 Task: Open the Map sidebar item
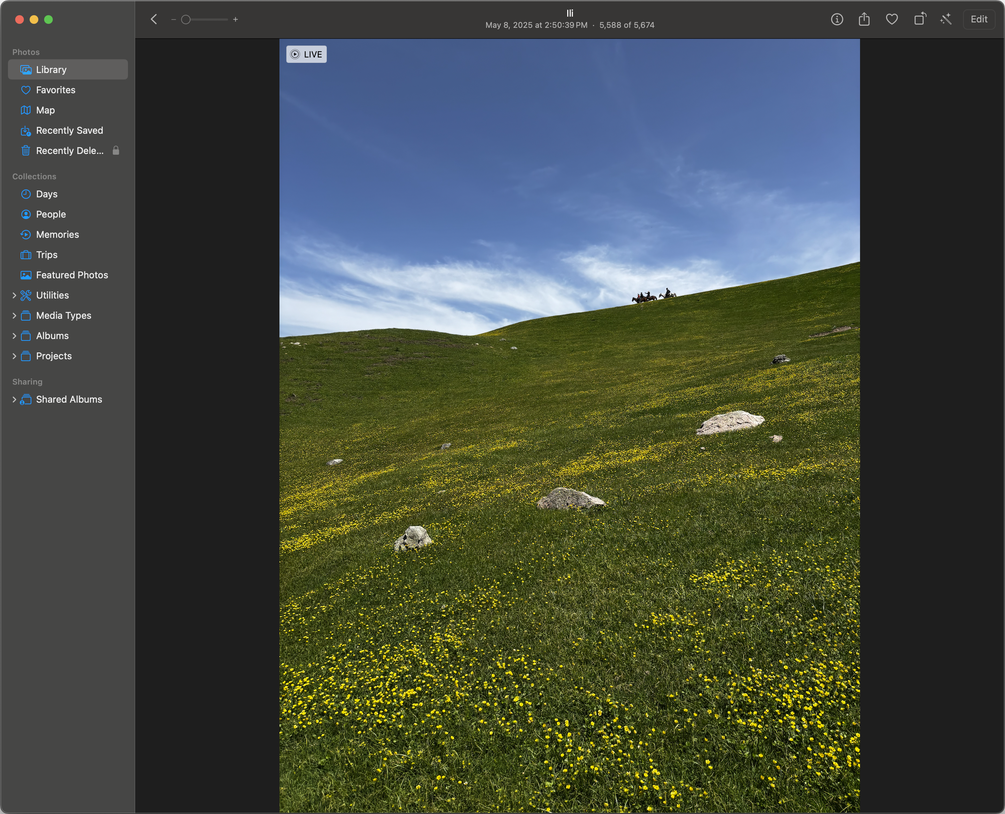45,110
